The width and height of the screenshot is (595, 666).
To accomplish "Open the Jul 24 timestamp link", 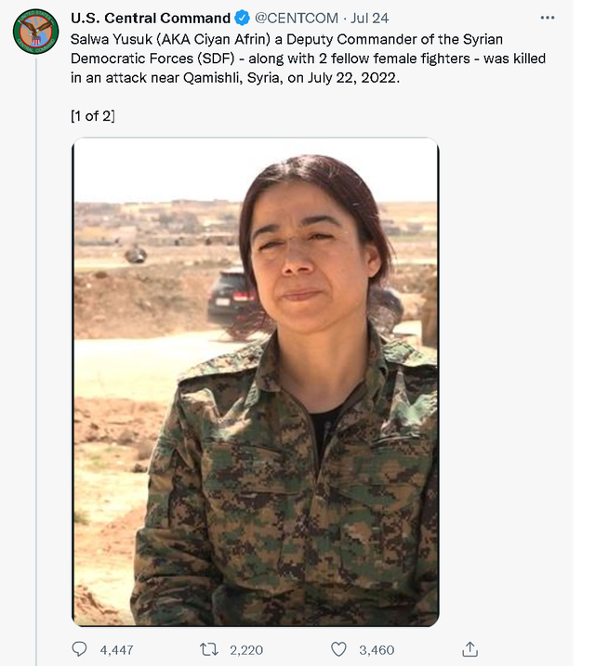I will pos(369,19).
